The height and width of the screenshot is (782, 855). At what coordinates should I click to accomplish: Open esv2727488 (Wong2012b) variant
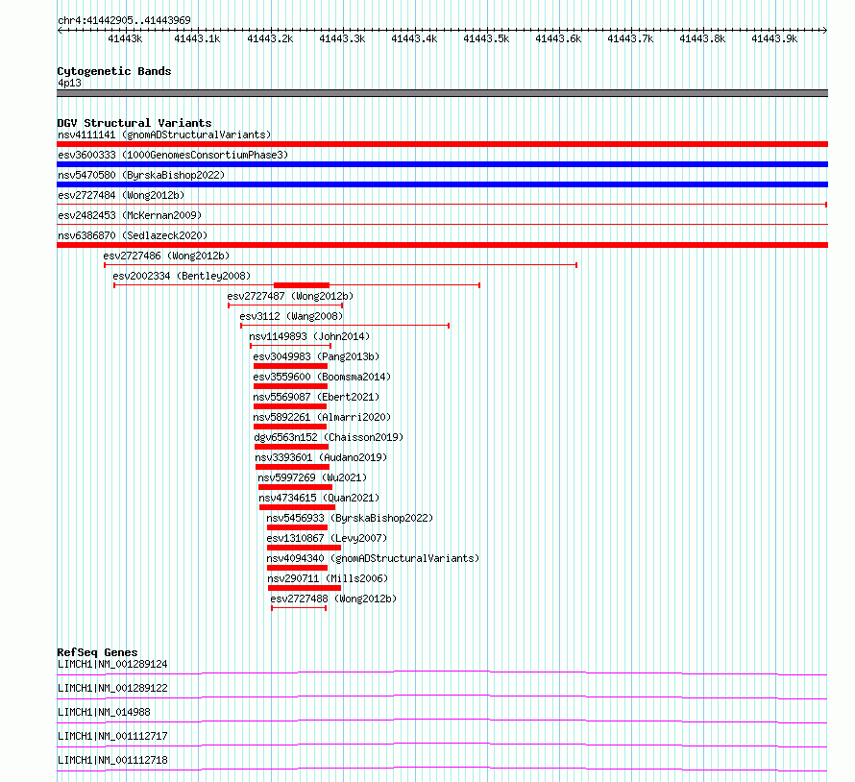(x=333, y=599)
